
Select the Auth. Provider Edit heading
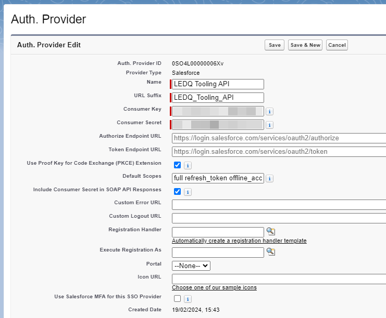point(49,45)
